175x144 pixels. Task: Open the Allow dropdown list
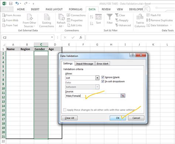point(97,78)
